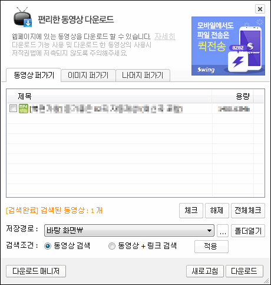Screen dimensions: 271x285
Task: Expand the 저장경로 dropdown arrow
Action: coord(209,230)
